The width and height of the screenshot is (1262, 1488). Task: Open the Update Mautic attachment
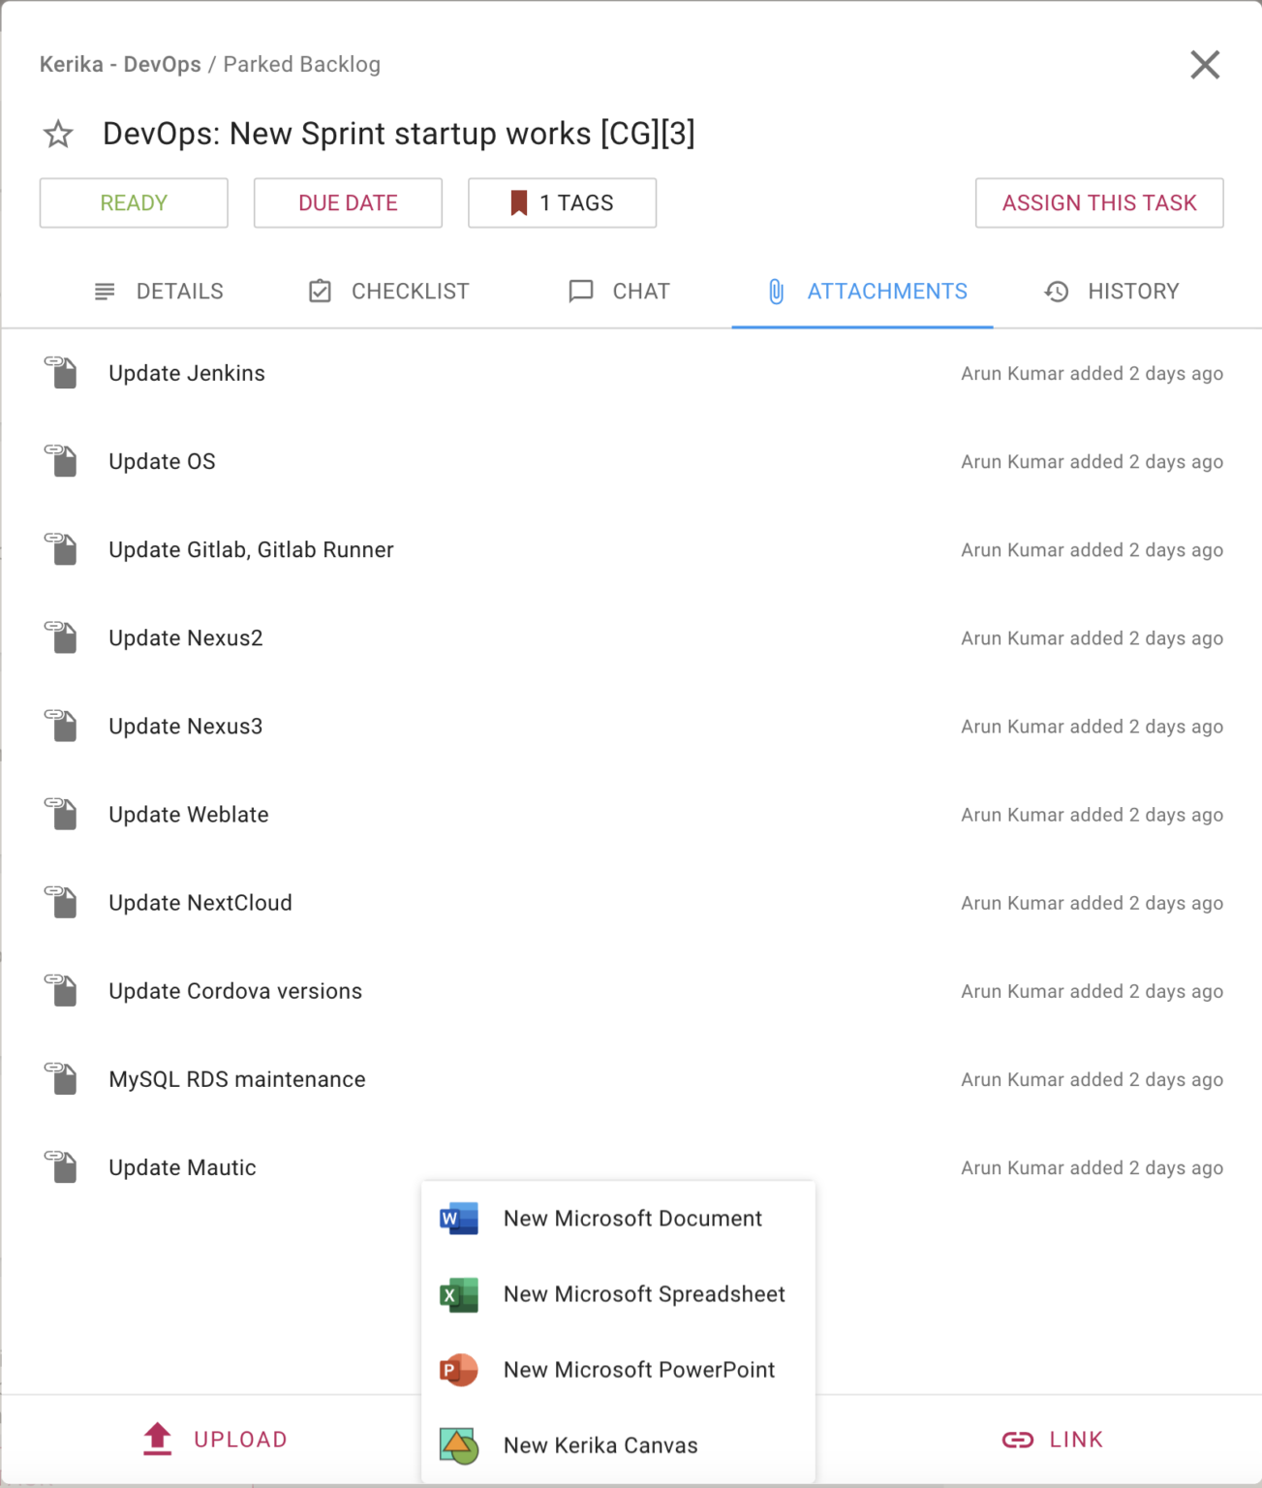pyautogui.click(x=182, y=1167)
